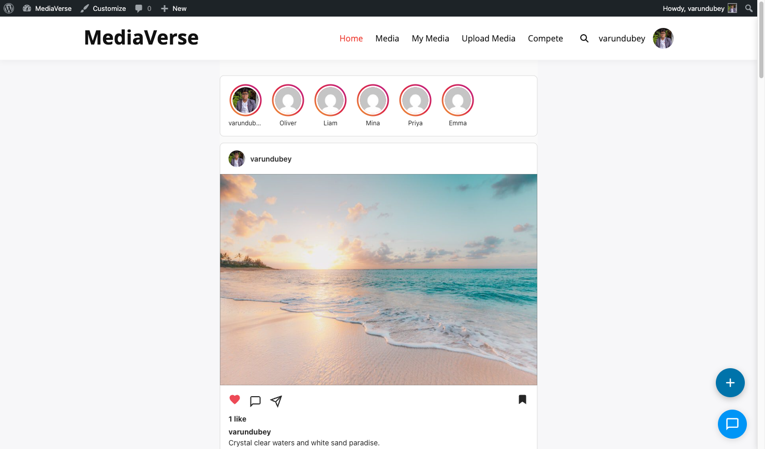Like the beach post with the heart icon
765x449 pixels.
tap(234, 399)
